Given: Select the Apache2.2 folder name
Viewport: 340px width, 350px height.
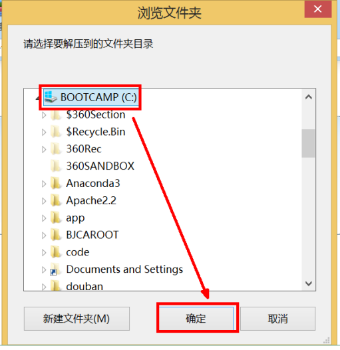Looking at the screenshot, I should click(91, 201).
